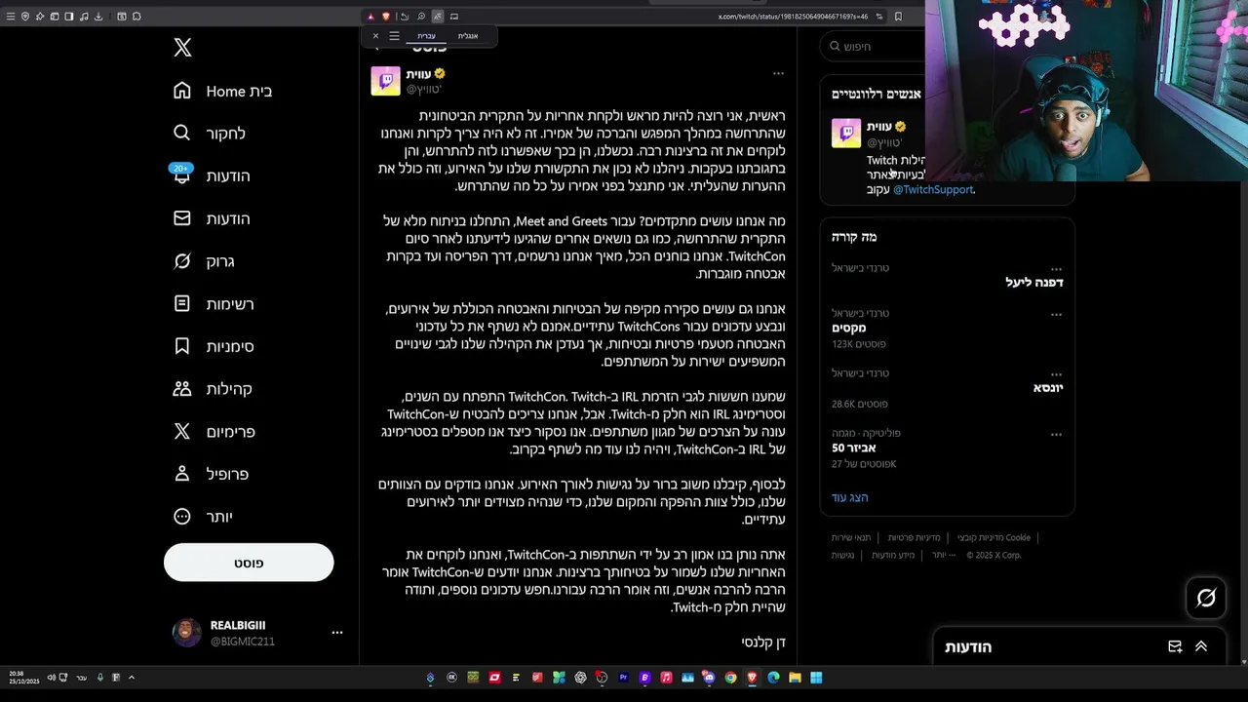Click the REALBIGIII profile avatar
1248x702 pixels.
(x=186, y=633)
